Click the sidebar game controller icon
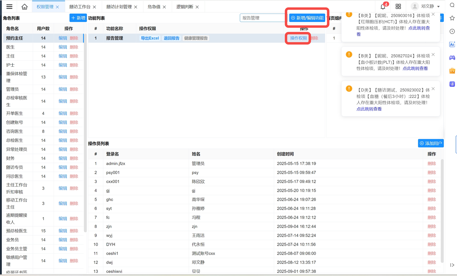Screen dimensions: 457x276 coord(452,57)
